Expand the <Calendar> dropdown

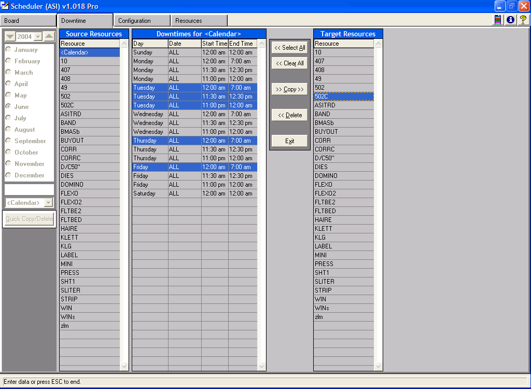48,203
